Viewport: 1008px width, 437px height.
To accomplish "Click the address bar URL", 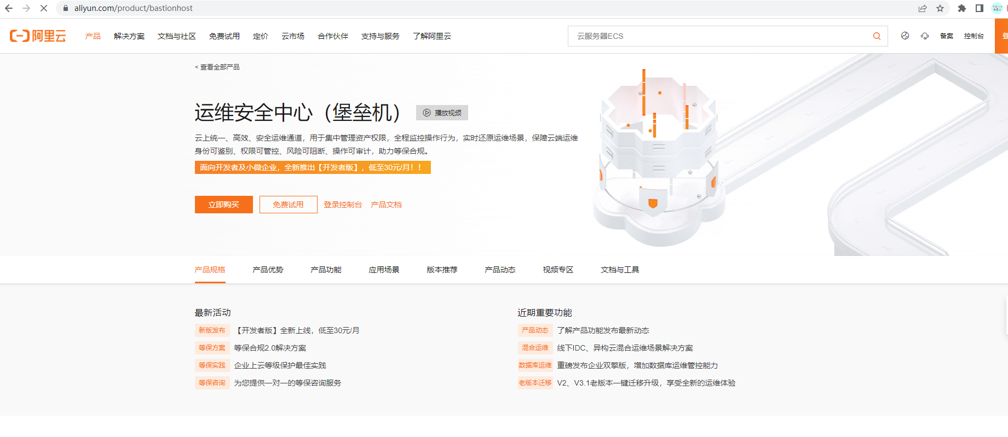I will 134,8.
